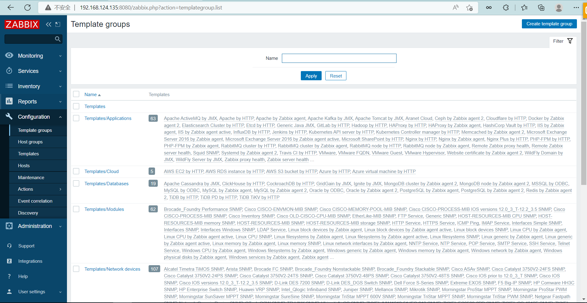Click the sidebar search magnifier icon
Screen dimensions: 587x303
pos(57,39)
